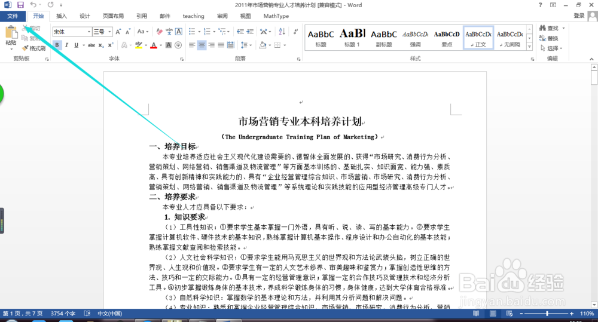Open the font name (宋体) dropdown
This screenshot has height=322, width=598.
89,32
